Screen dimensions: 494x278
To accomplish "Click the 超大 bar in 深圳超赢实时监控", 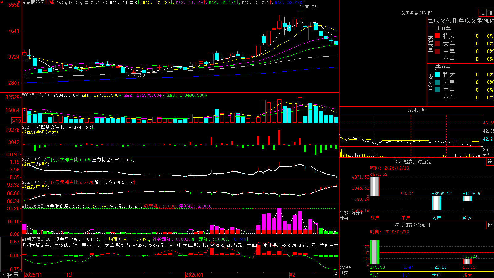I will (467, 199).
